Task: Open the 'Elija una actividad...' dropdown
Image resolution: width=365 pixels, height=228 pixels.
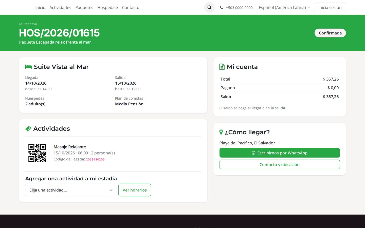Action: 71,190
